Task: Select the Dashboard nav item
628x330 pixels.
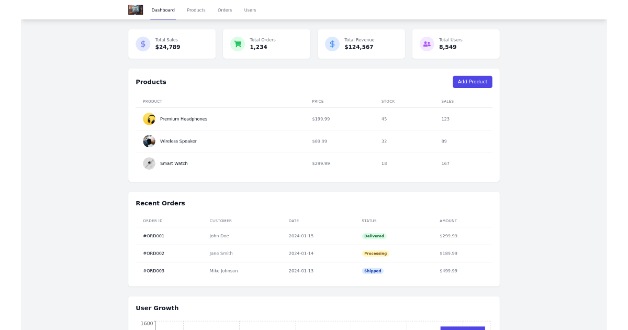Action: tap(163, 9)
